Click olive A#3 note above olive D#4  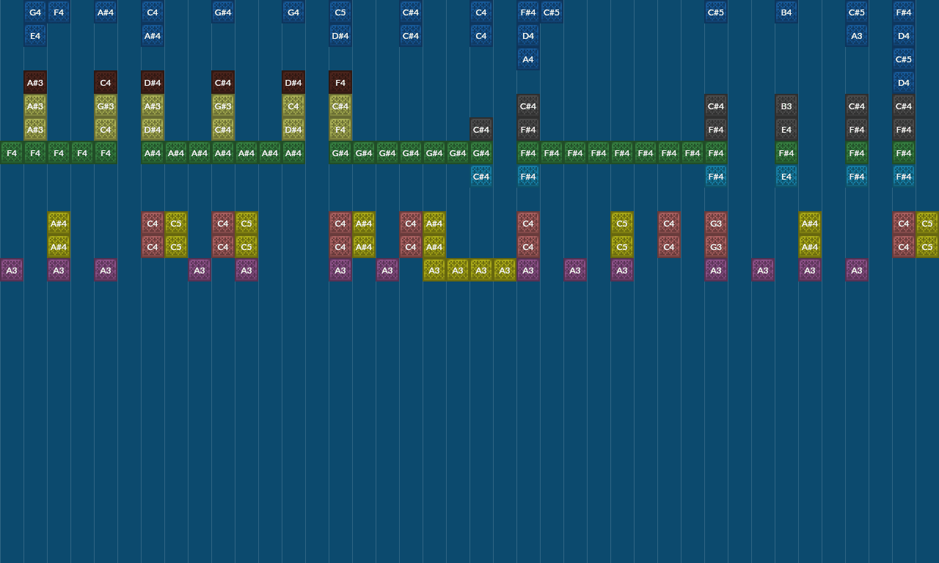pos(153,106)
